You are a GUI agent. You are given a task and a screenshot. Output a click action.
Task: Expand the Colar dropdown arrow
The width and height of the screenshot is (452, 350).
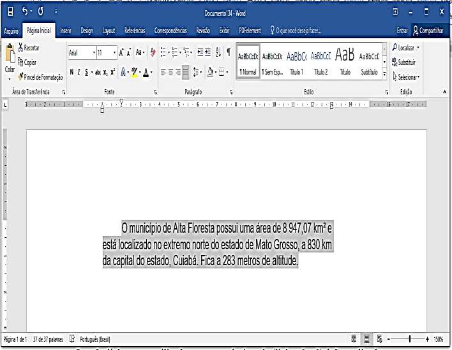coord(10,79)
